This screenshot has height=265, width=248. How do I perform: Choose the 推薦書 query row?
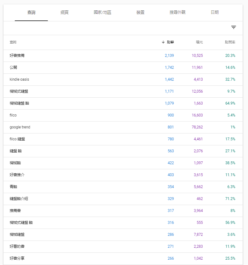[15, 211]
